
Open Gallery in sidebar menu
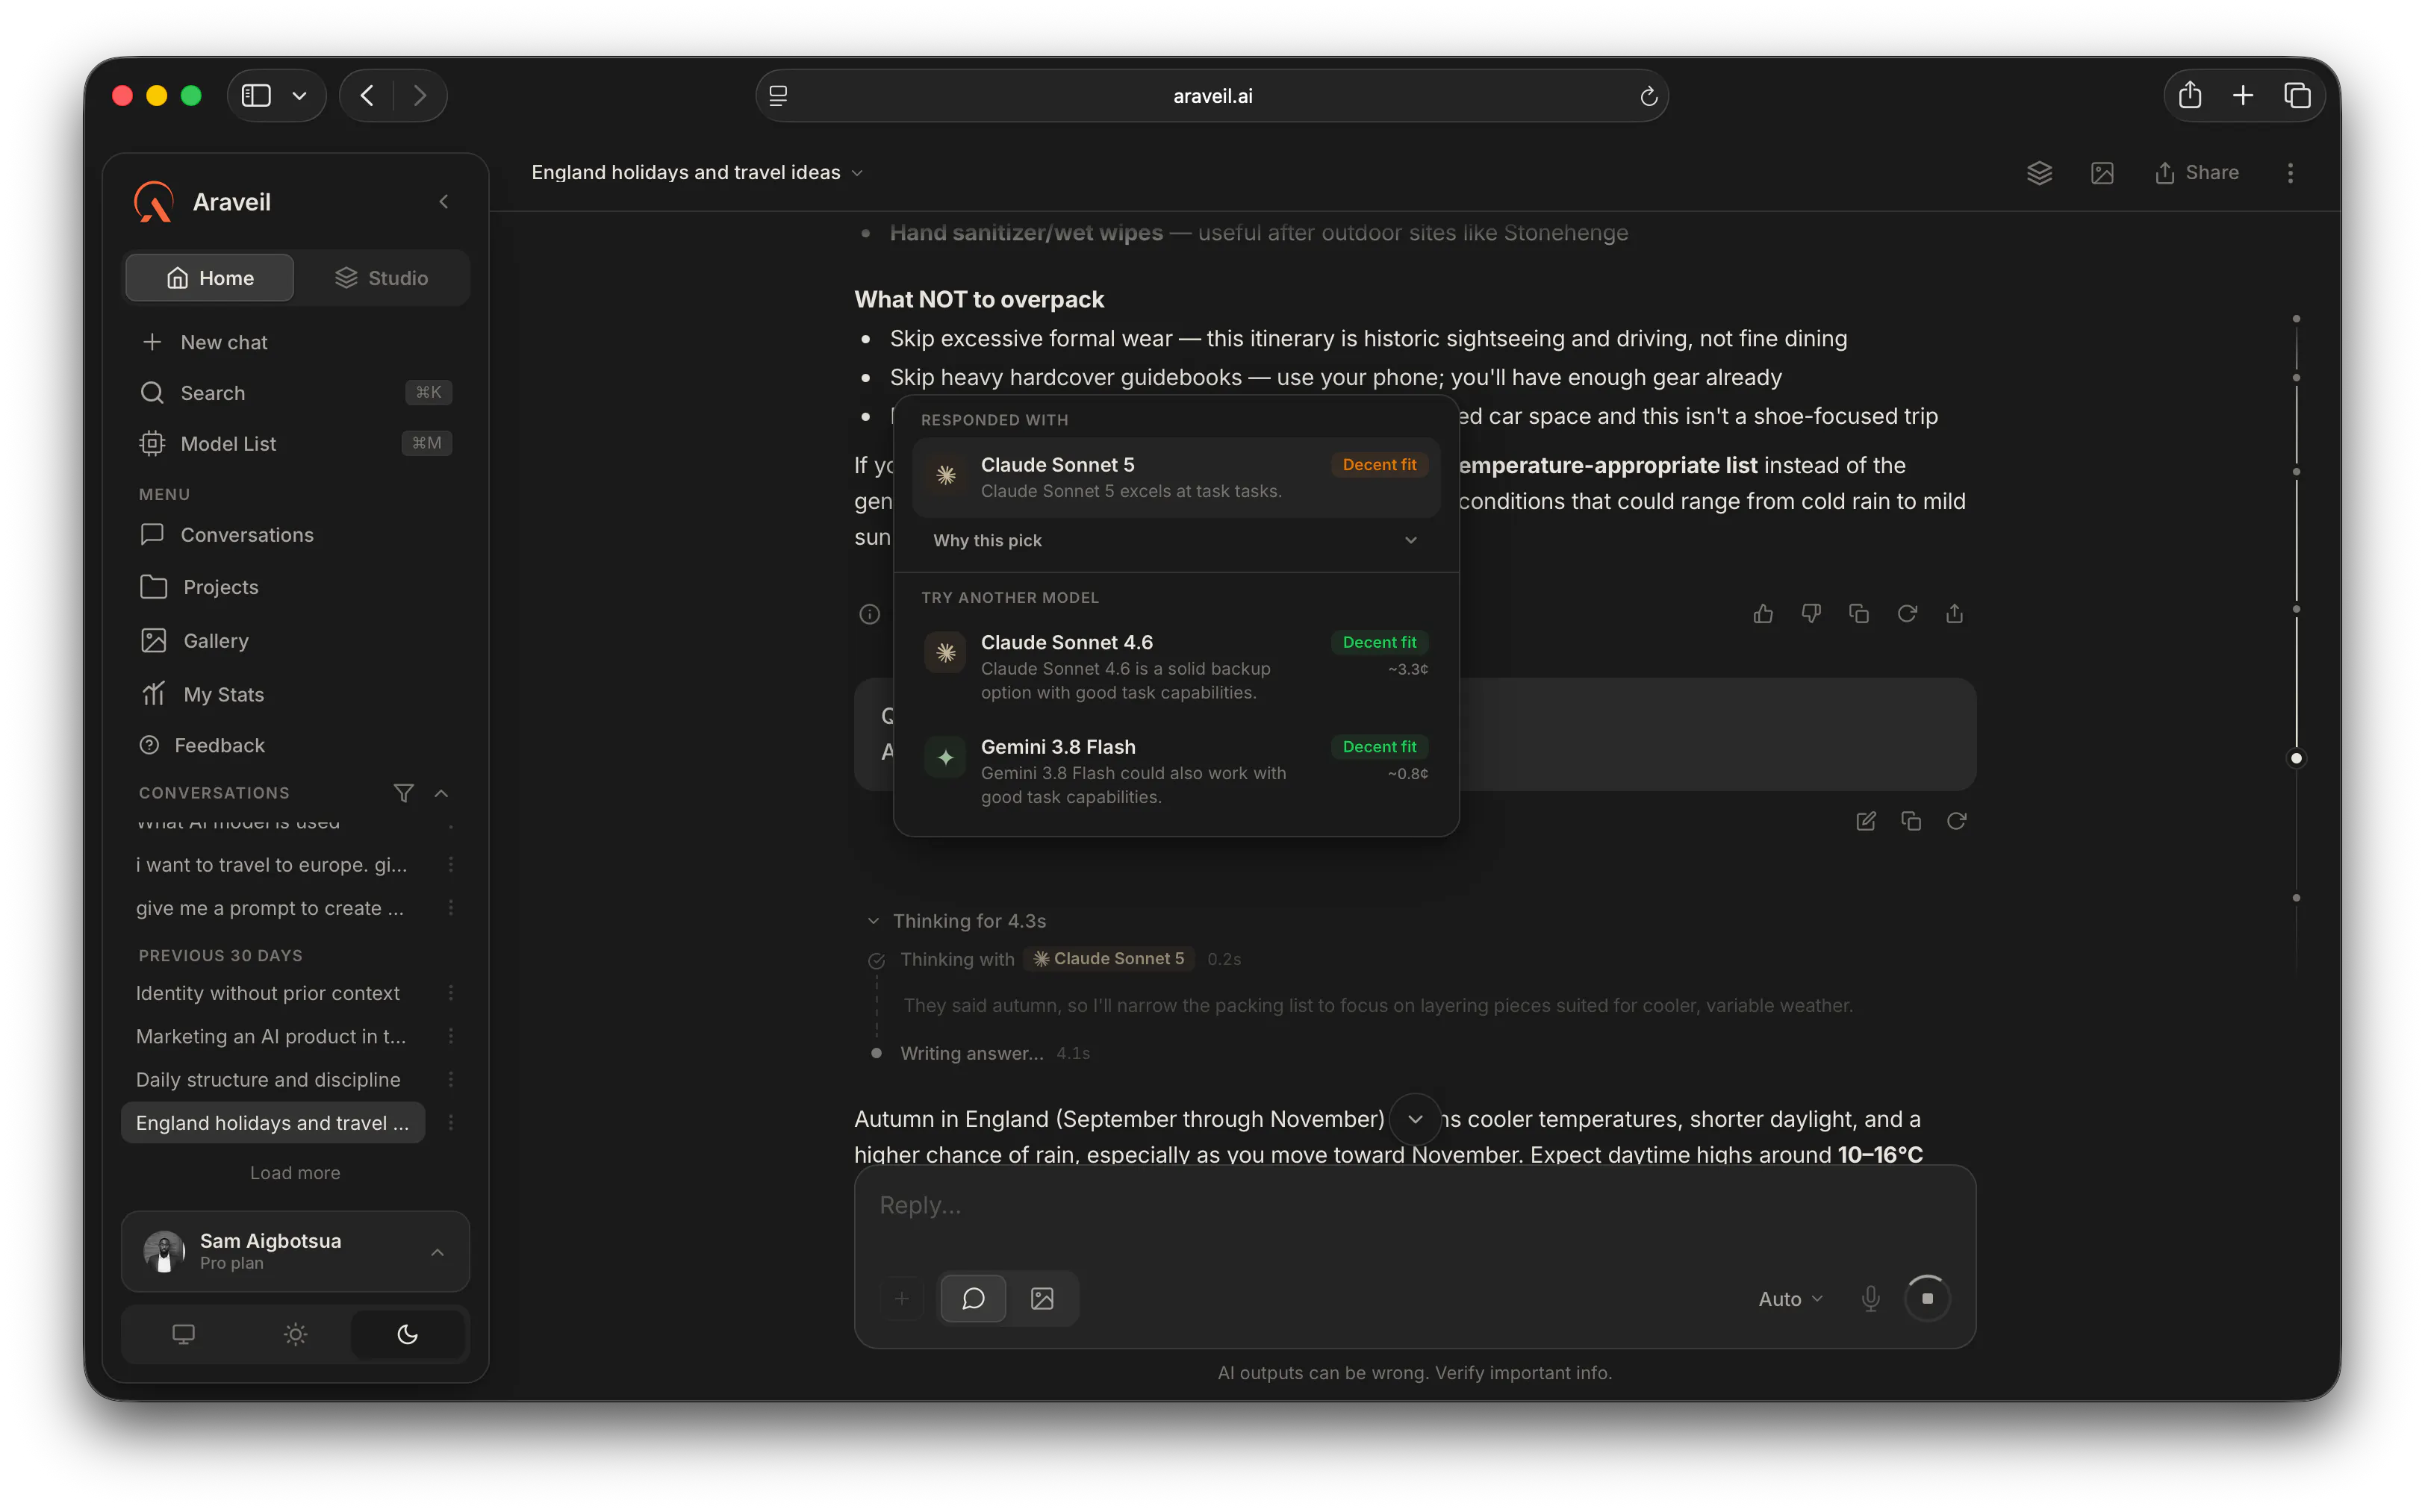pos(295,640)
